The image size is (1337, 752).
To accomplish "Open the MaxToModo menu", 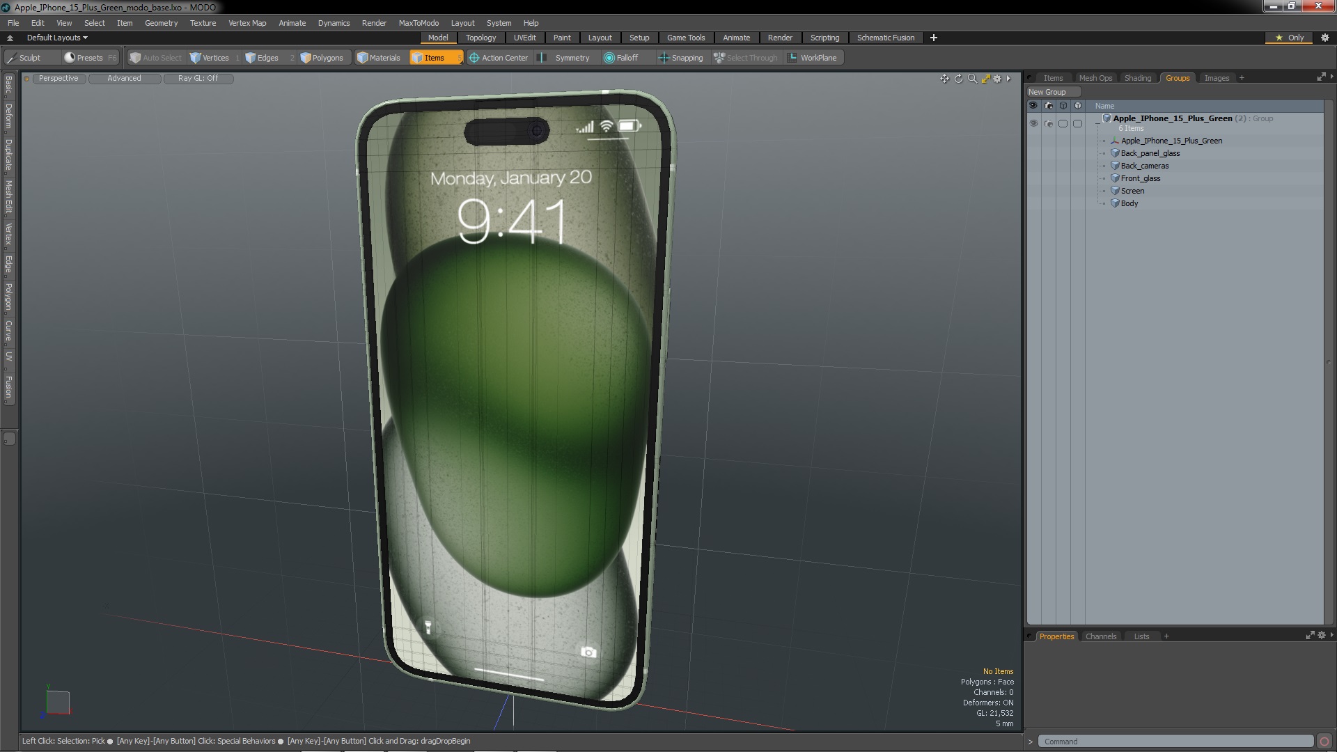I will click(419, 23).
